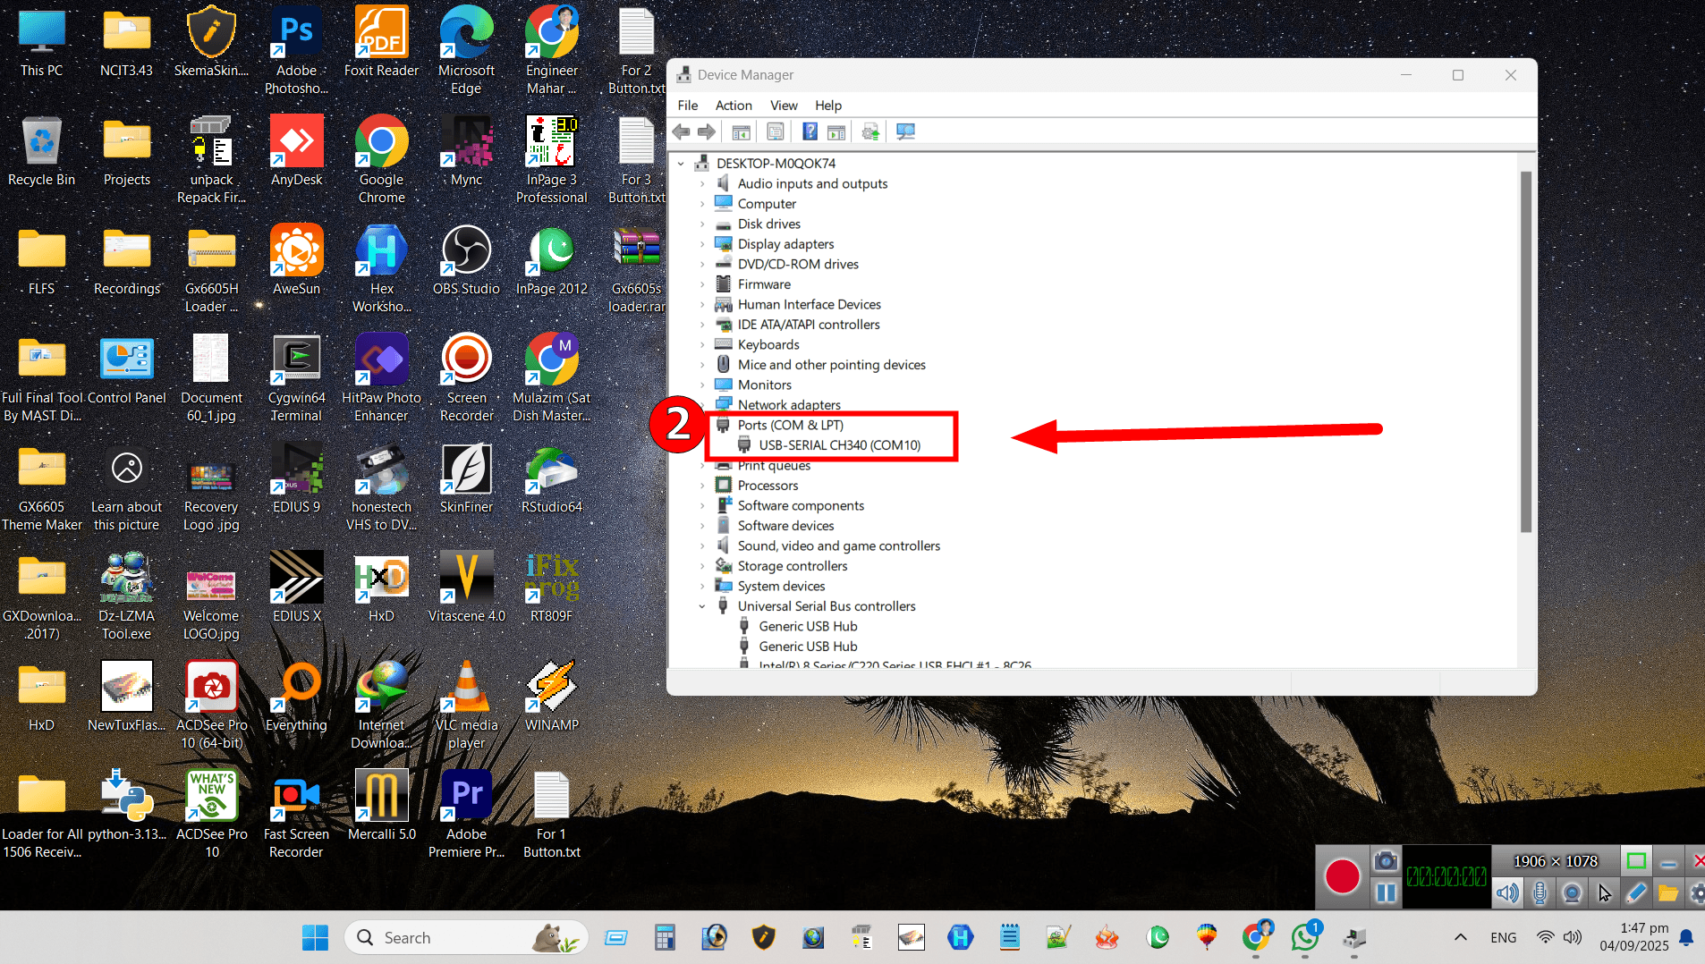Open the recorder settings gear icon
This screenshot has height=964, width=1705.
[1698, 892]
